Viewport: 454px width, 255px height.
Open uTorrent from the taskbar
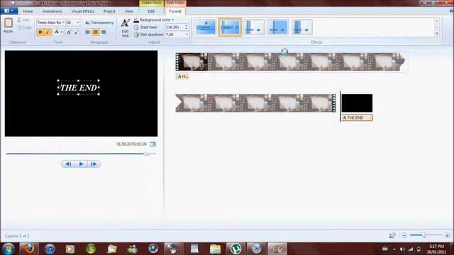[x=236, y=249]
